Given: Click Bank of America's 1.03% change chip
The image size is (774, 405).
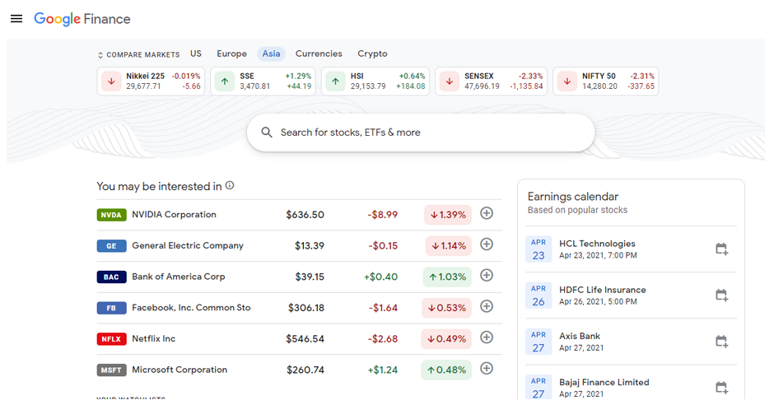Looking at the screenshot, I should pos(447,277).
